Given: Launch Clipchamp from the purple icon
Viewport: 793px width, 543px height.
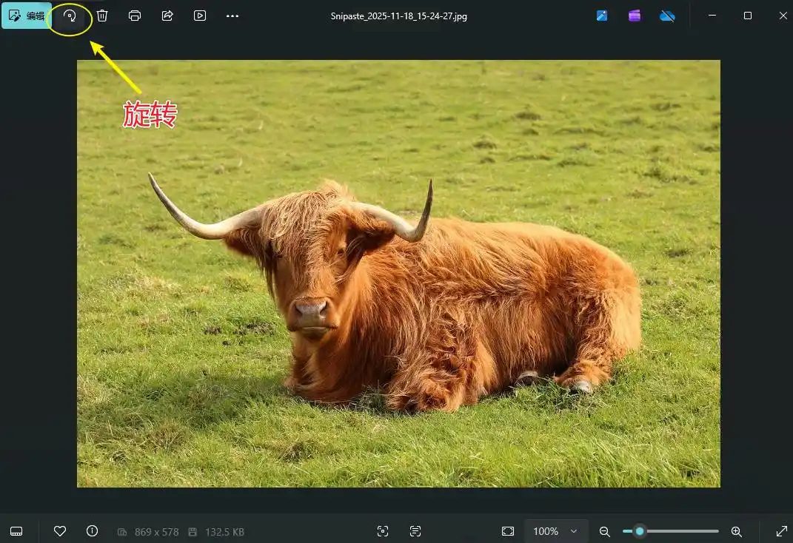Looking at the screenshot, I should coord(635,16).
